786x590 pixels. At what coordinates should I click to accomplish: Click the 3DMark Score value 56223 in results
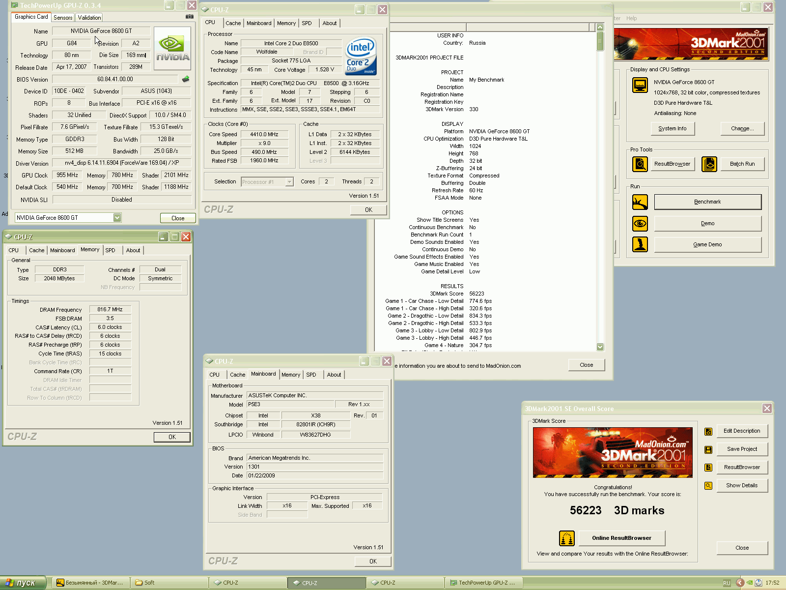477,294
